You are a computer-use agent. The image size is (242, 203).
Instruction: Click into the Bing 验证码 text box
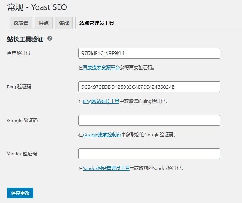149,87
